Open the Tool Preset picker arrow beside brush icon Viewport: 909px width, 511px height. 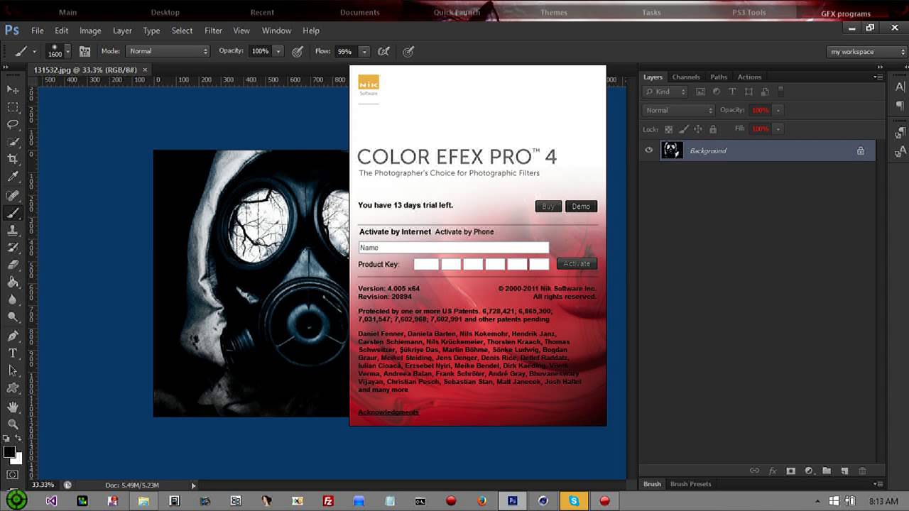point(34,51)
